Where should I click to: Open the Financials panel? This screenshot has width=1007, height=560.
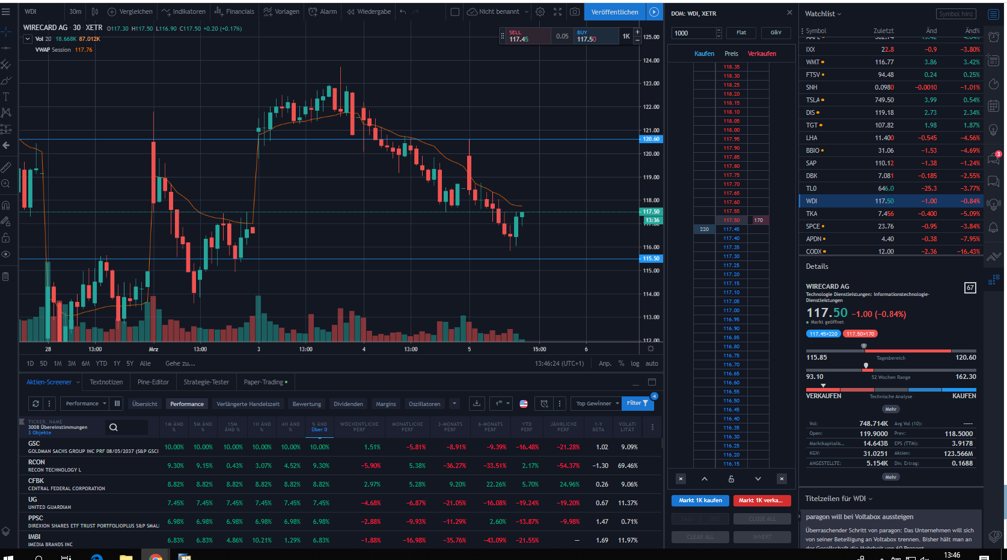(x=234, y=11)
